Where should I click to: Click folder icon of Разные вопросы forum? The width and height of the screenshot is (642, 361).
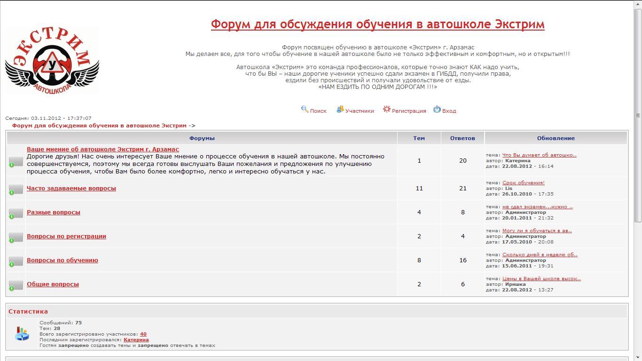click(x=16, y=213)
